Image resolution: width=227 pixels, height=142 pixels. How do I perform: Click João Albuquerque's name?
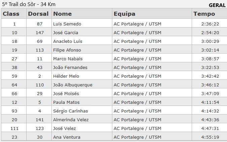coord(73,85)
